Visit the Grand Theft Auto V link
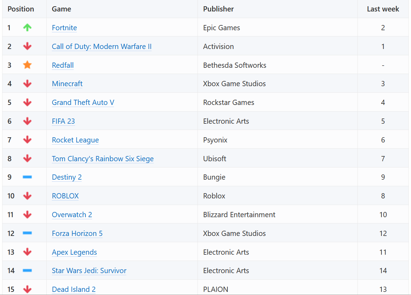Viewport: 411px width, 295px height. coord(83,103)
